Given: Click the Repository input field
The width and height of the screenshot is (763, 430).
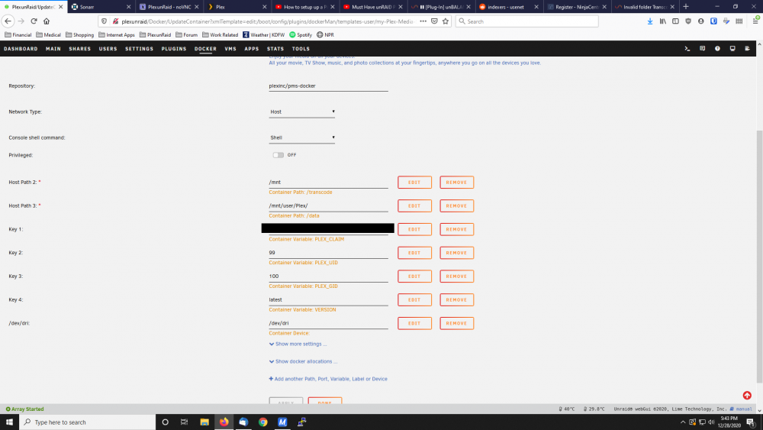Looking at the screenshot, I should pos(328,86).
